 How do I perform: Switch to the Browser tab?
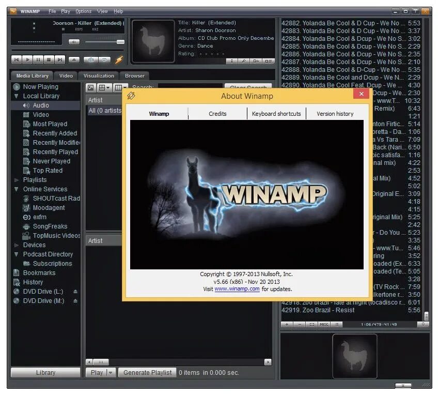135,75
